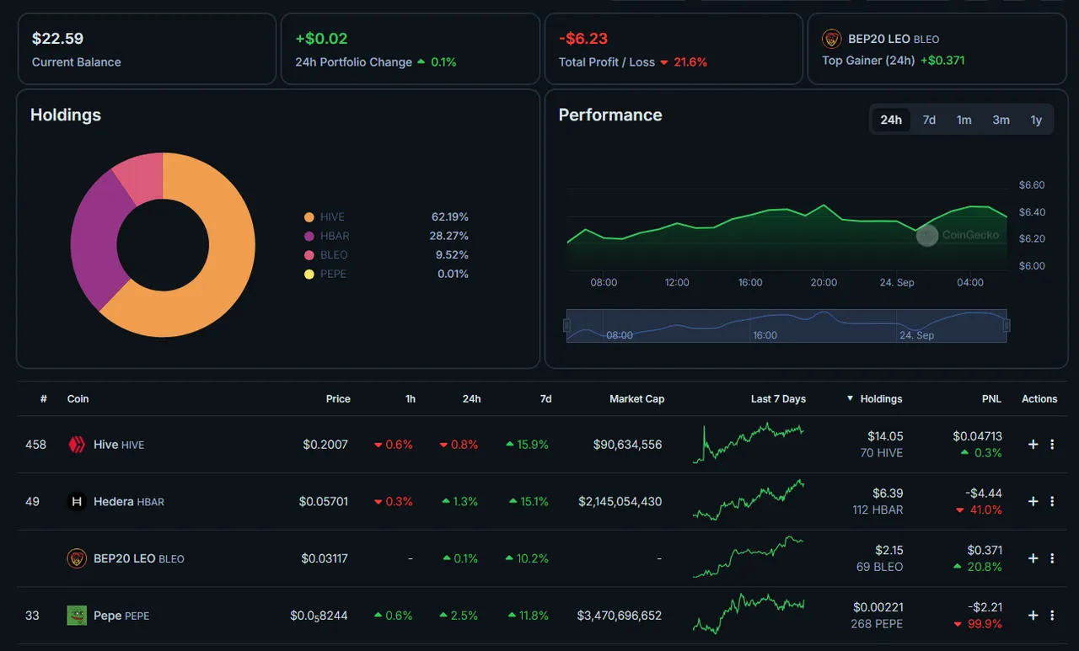Image resolution: width=1079 pixels, height=651 pixels.
Task: Click the left handle of chart range slider
Action: click(566, 325)
